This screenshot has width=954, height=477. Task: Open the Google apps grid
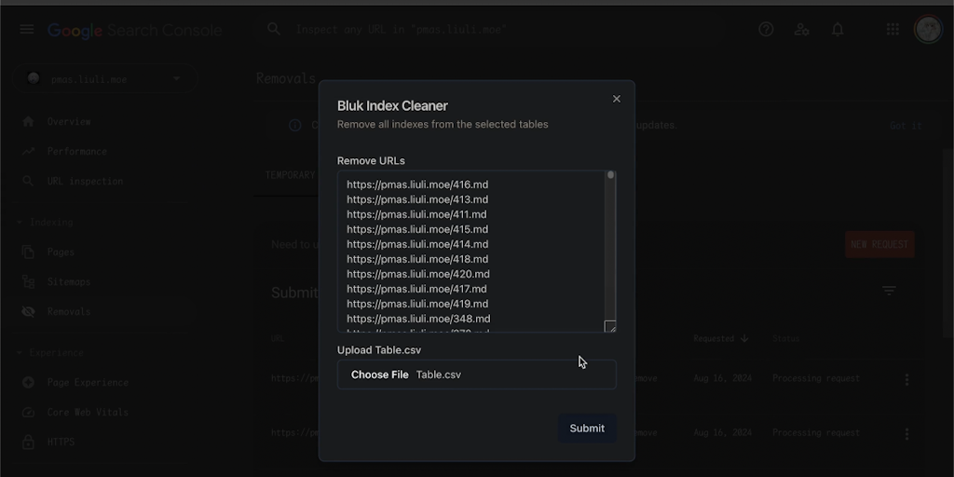tap(893, 30)
